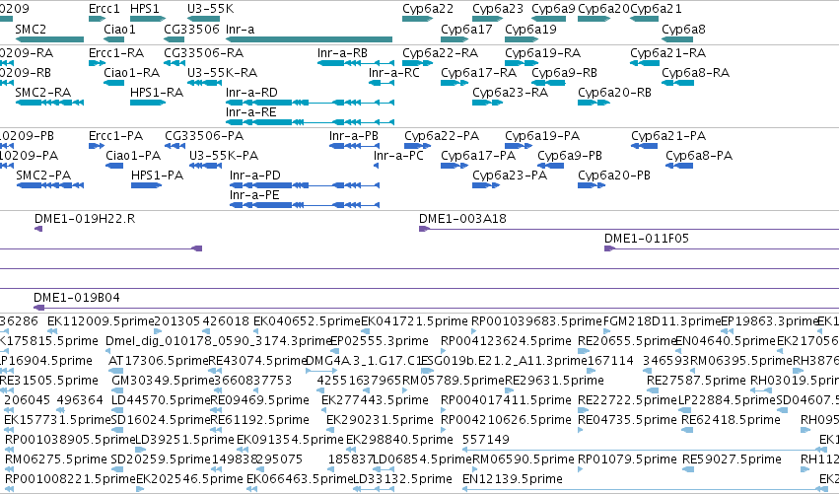Image resolution: width=839 pixels, height=494 pixels.
Task: Select the Cyp6a17-RA transcript
Action: pos(454,83)
